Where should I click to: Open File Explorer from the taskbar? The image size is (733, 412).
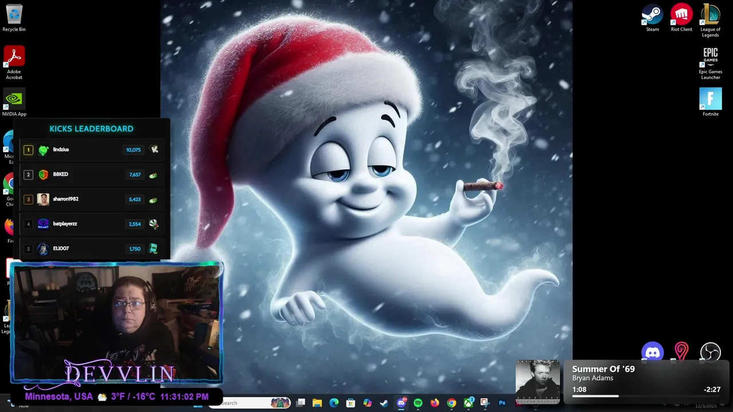click(317, 403)
